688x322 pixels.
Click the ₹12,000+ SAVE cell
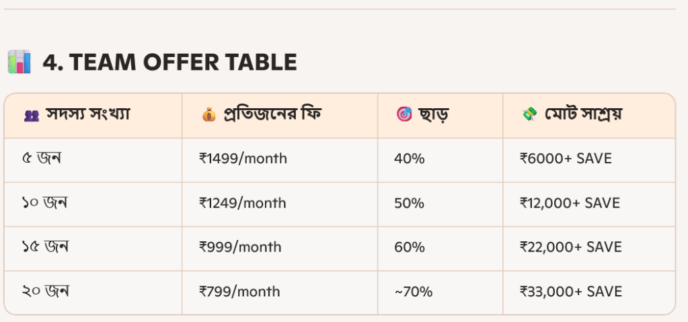pos(570,203)
